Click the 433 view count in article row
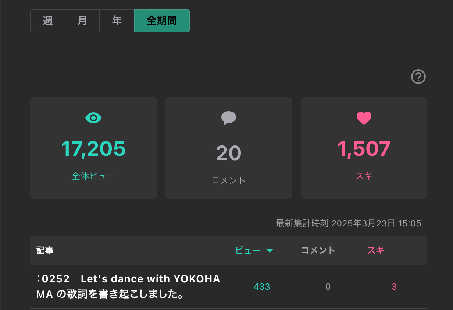The width and height of the screenshot is (453, 310). point(262,287)
